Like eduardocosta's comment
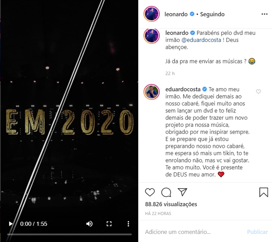The image size is (272, 242). tap(259, 92)
